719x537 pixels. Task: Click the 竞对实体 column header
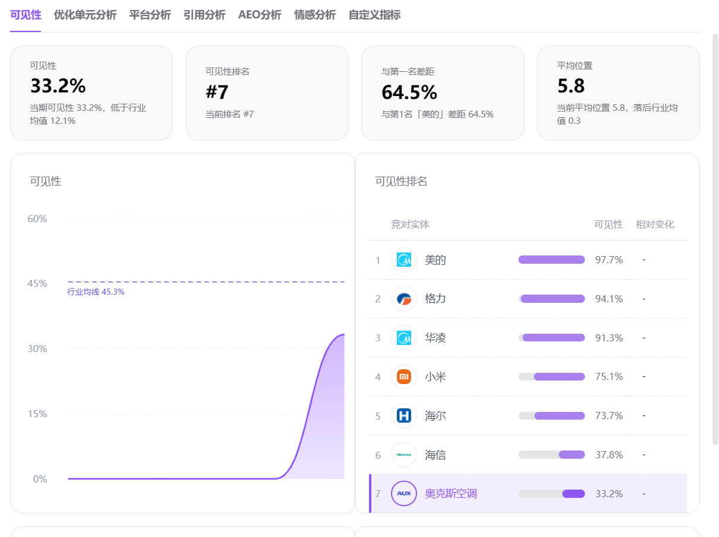coord(410,225)
